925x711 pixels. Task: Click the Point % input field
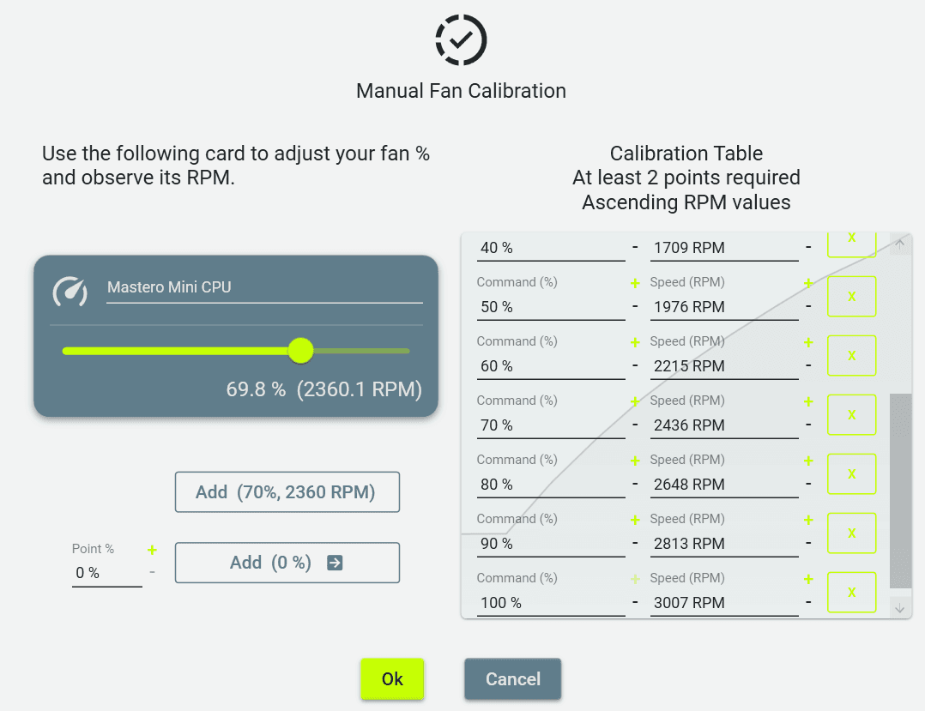pos(106,572)
